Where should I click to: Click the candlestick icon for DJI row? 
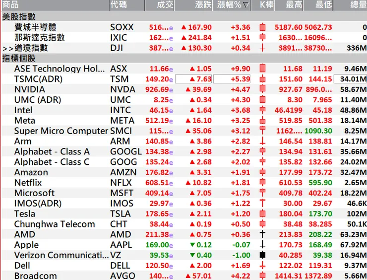(x=263, y=48)
